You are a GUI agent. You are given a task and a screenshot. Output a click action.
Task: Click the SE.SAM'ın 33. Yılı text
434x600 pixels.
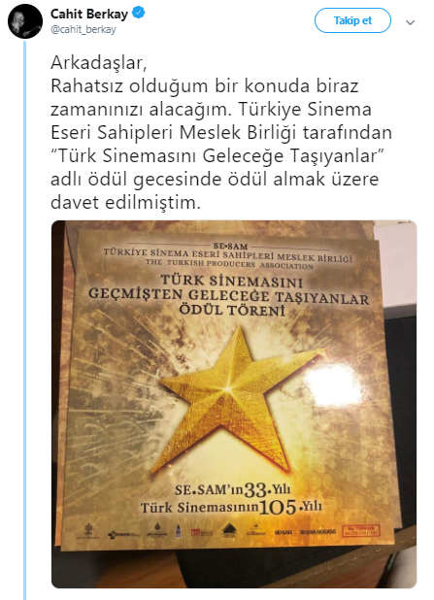pyautogui.click(x=232, y=489)
